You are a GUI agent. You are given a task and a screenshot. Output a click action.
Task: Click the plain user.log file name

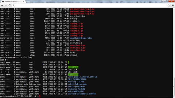pos(75,40)
